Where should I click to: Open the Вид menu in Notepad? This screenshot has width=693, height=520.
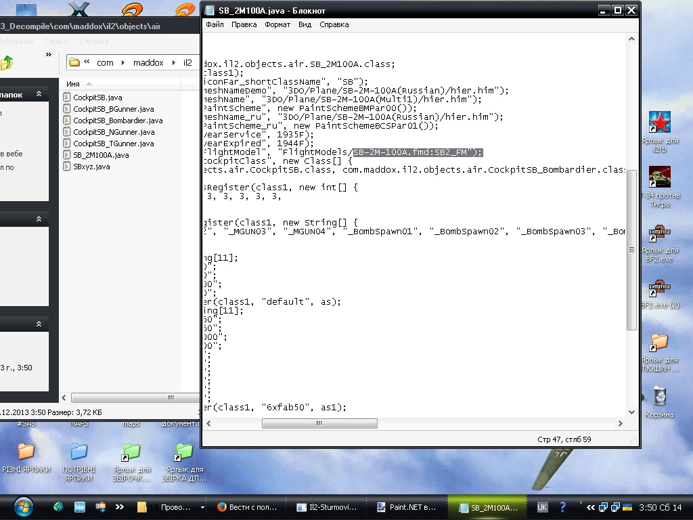pos(305,25)
